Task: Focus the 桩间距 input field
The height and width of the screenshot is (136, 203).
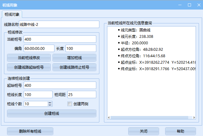Action: 81,94
